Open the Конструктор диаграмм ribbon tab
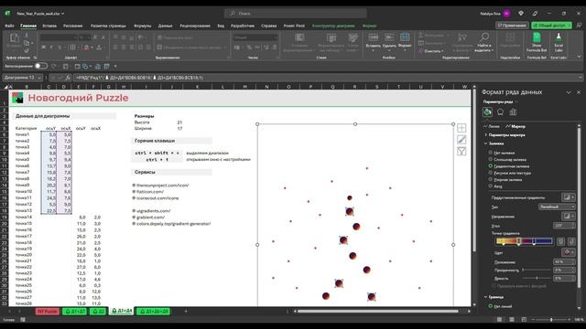The height and width of the screenshot is (329, 586). pos(333,26)
